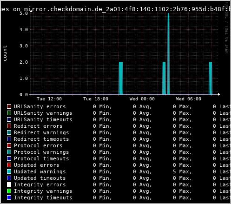Click the Protocol errors legend swatch
This screenshot has width=231, height=204.
9,145
